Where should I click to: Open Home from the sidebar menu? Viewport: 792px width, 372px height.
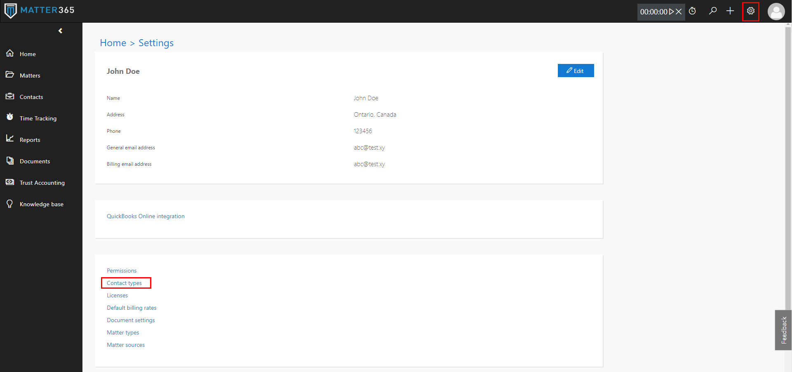click(x=28, y=54)
